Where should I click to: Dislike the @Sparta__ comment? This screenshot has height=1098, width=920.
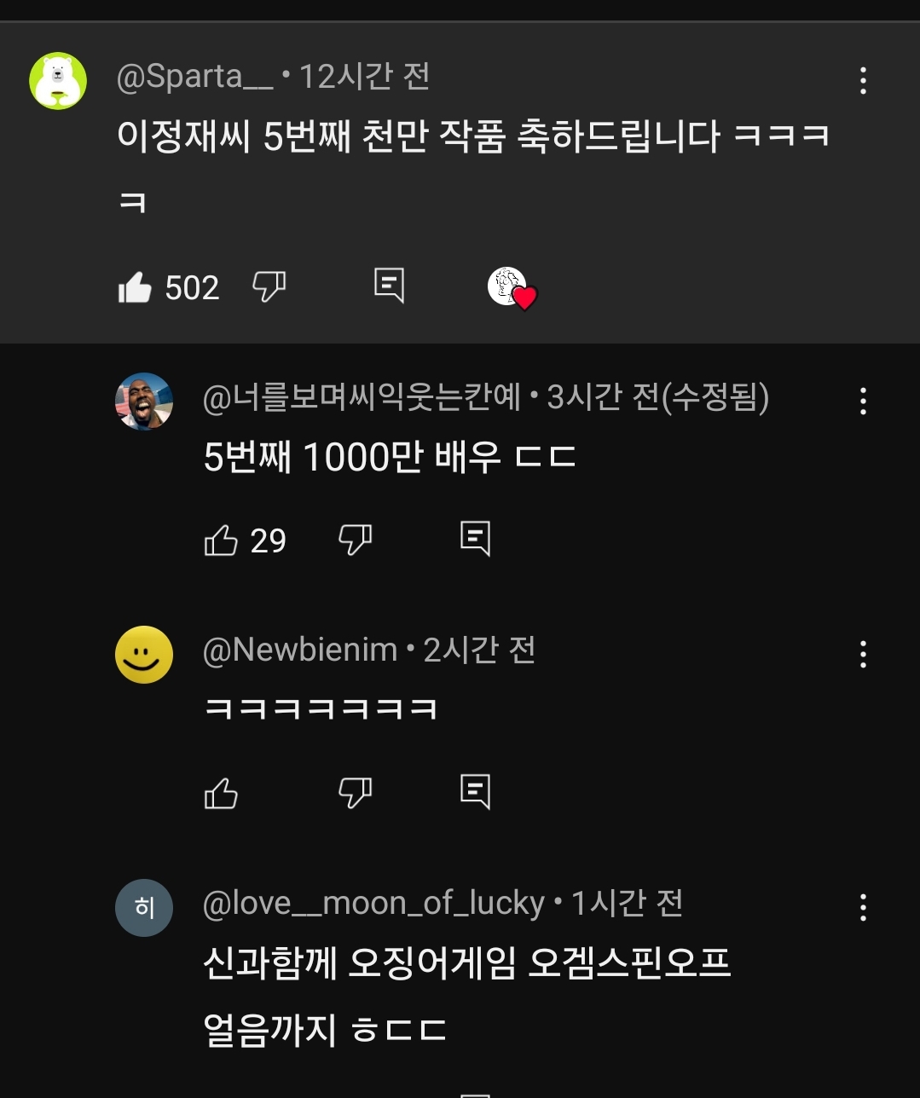[269, 286]
